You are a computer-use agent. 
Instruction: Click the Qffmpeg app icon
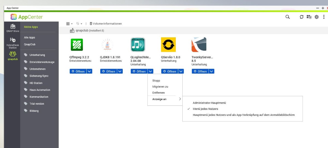click(x=77, y=45)
